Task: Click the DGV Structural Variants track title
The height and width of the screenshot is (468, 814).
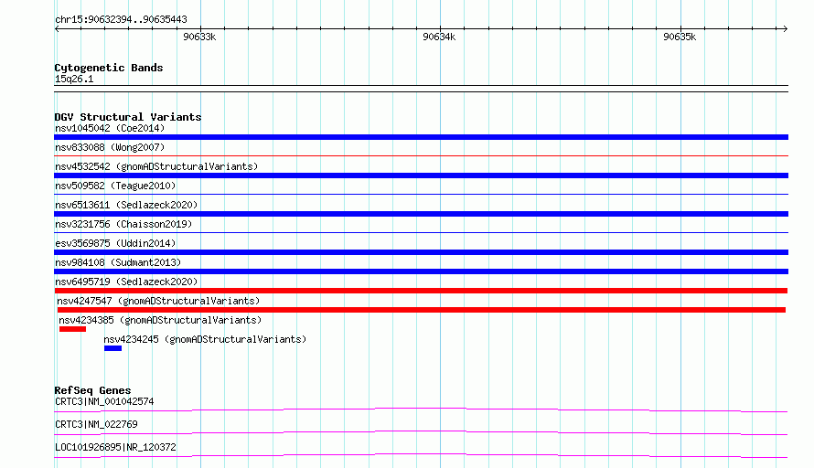Action: coord(128,117)
